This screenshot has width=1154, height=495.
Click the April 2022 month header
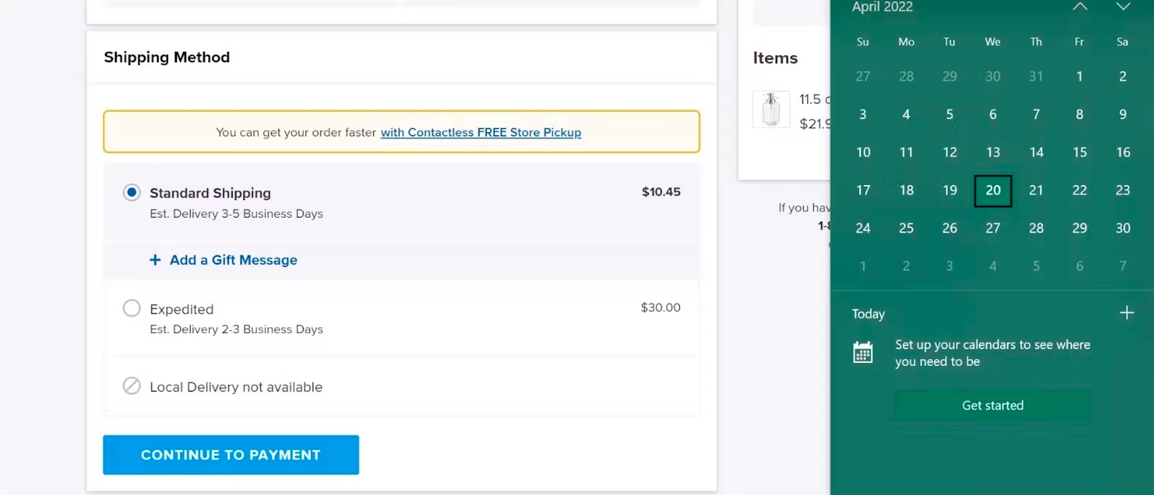(x=882, y=7)
